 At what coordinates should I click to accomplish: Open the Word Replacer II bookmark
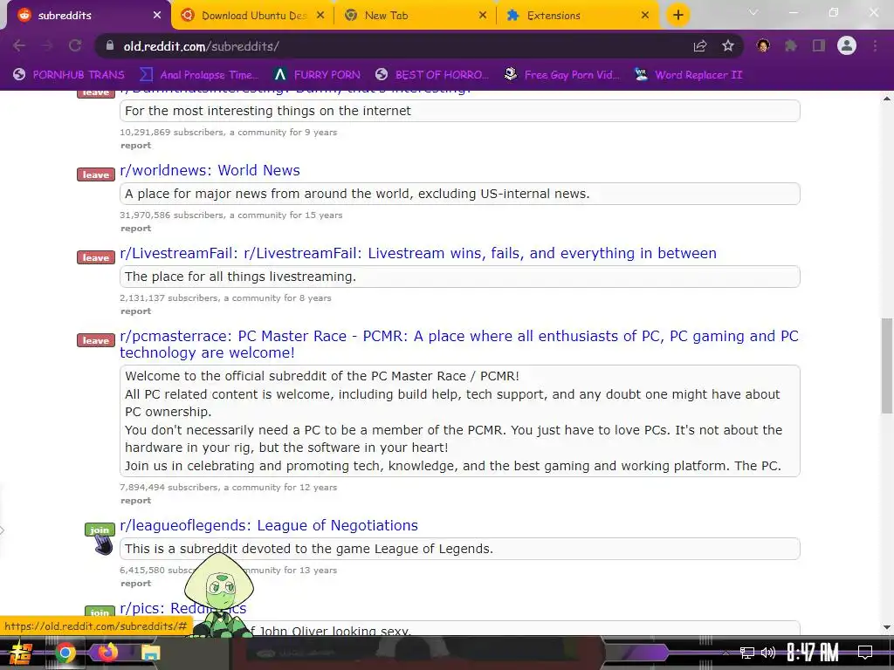[689, 75]
